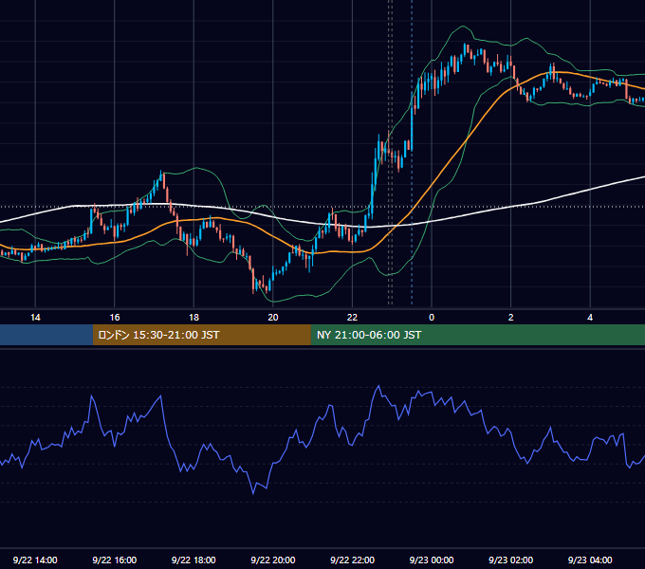Click the hour label 16 on price chart axis

(115, 318)
